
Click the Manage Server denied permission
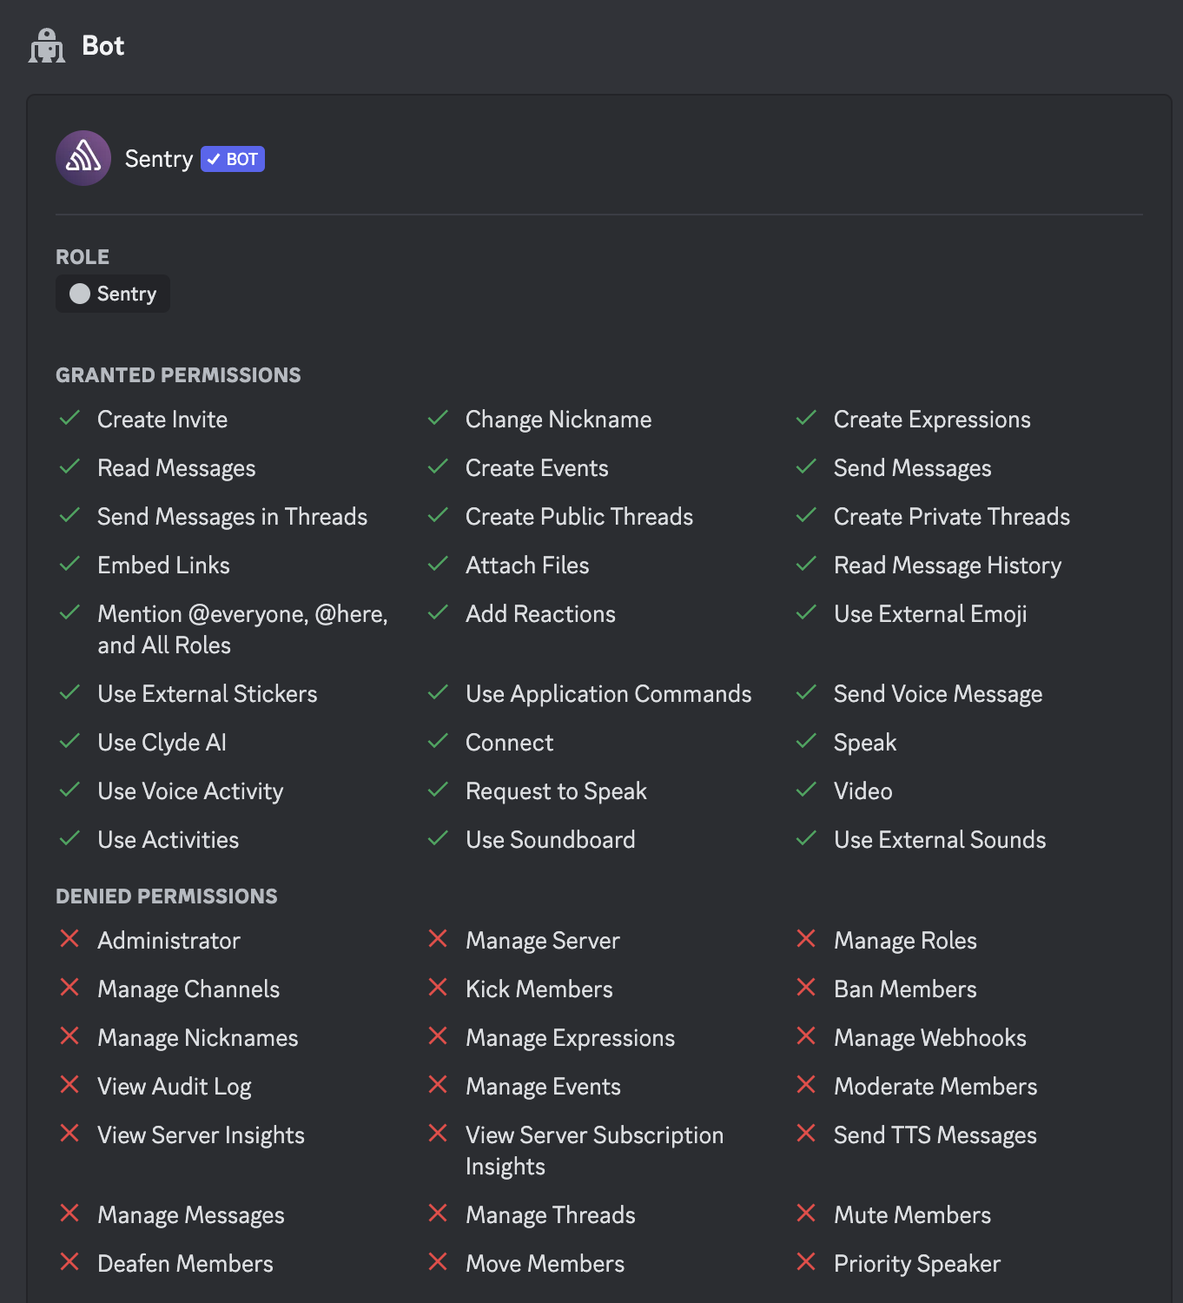(543, 941)
